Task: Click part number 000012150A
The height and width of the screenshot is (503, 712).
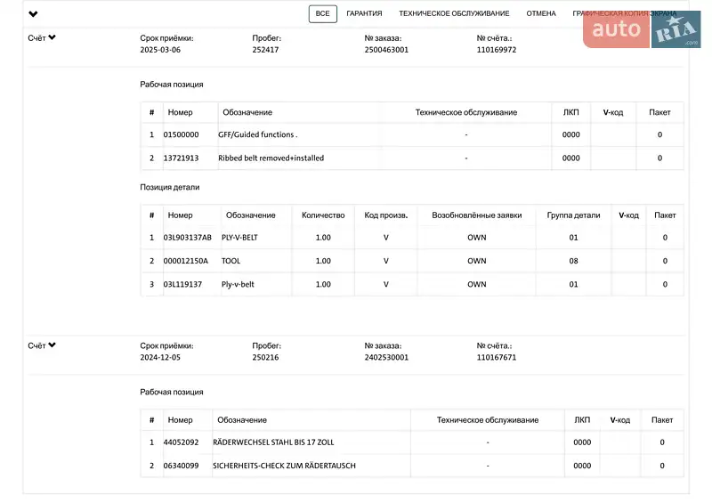Action: pyautogui.click(x=186, y=261)
